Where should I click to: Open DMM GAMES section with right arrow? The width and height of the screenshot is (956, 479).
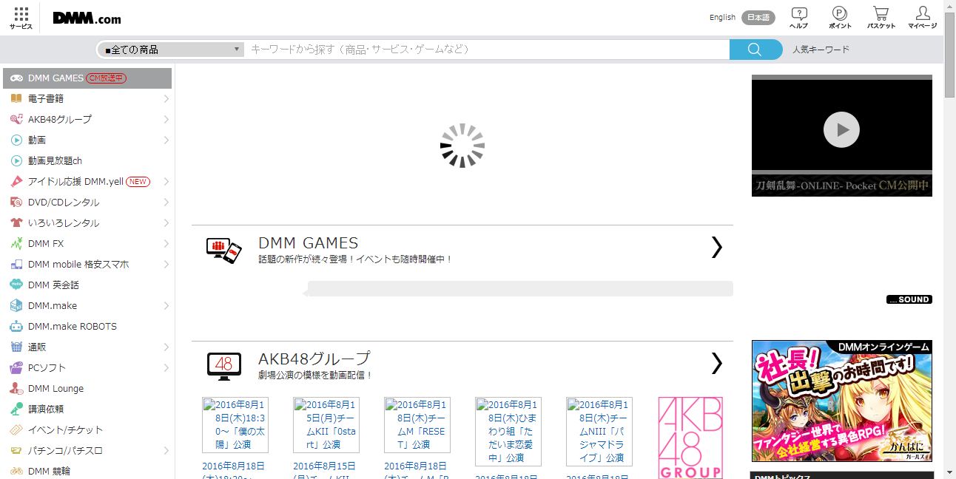tap(716, 247)
